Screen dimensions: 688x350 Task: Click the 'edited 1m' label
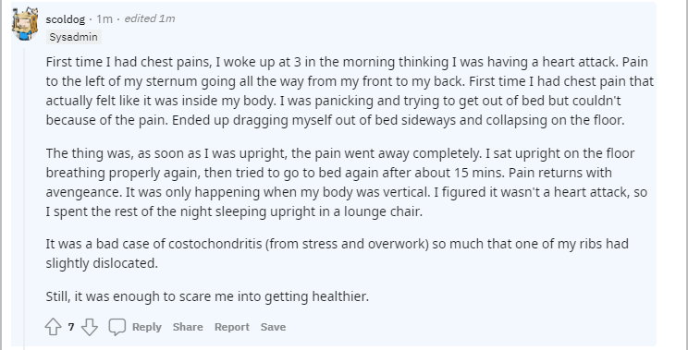click(x=150, y=18)
